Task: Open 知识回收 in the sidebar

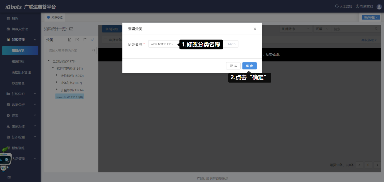Action: coord(18,61)
